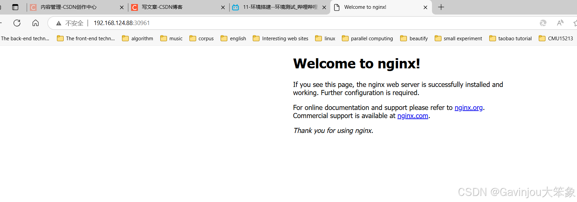Viewport: 577px width, 202px height.
Task: Open the english bookmark folder
Action: point(233,39)
